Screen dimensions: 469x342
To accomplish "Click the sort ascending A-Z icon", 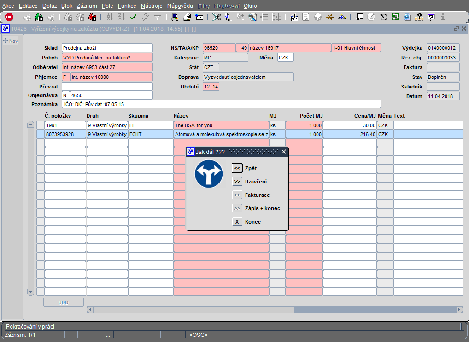I will (x=110, y=17).
